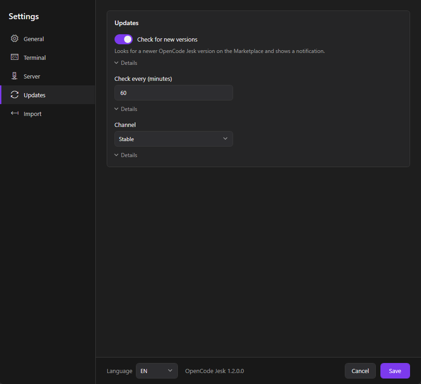The image size is (421, 384).
Task: Disable the Check for new versions toggle
Action: (124, 39)
